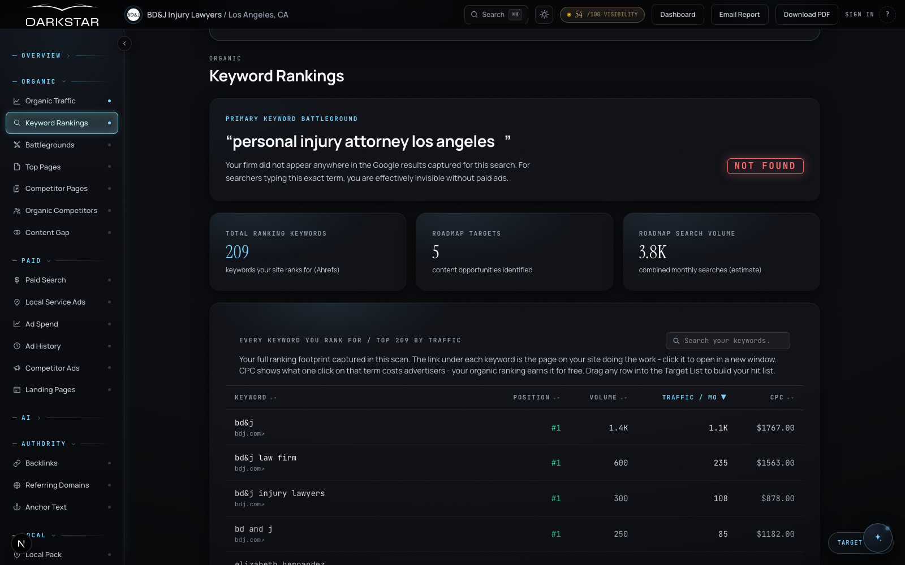Open bdj.com link under bd and j

(x=249, y=540)
